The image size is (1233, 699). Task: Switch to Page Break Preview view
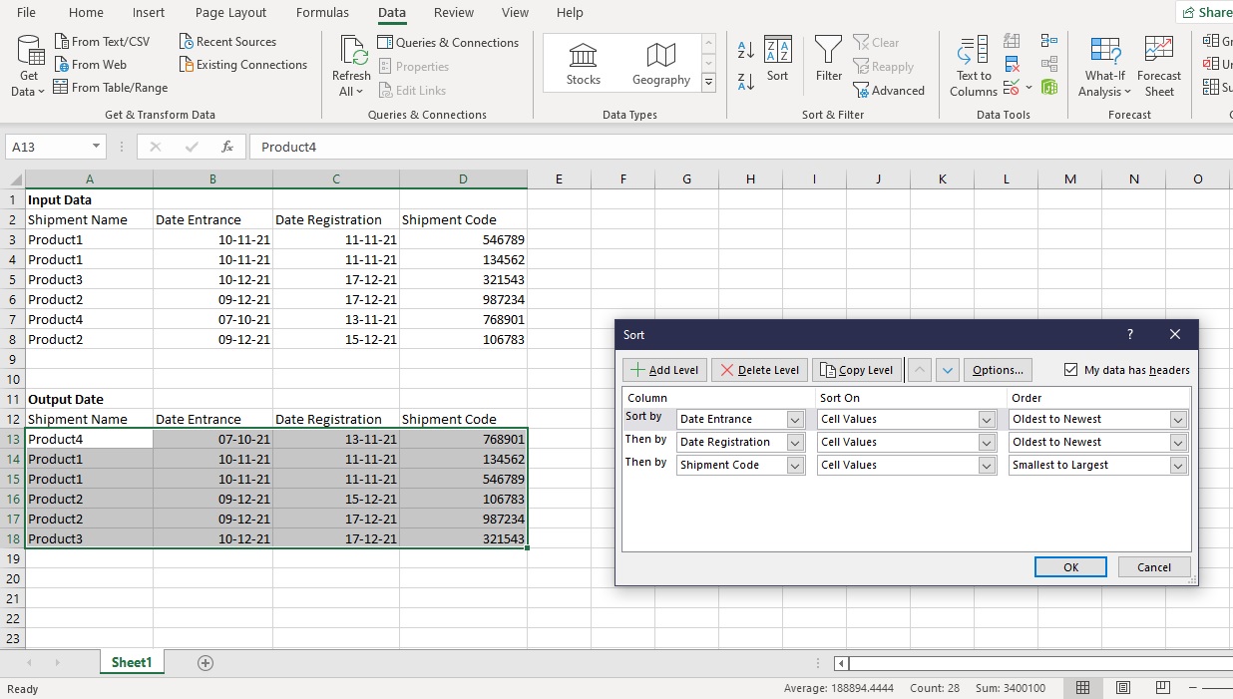coord(1162,688)
